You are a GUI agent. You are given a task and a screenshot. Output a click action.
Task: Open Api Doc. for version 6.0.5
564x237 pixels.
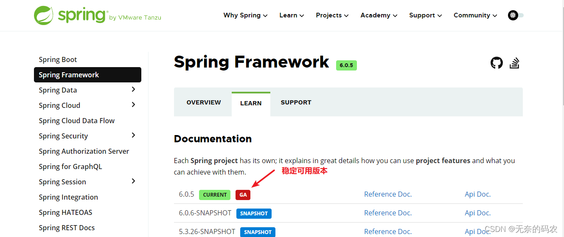click(478, 194)
